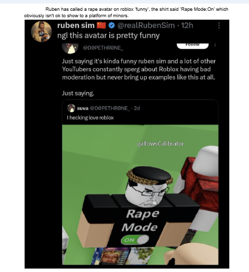
Task: Open the Roblox avatar screenshot image
Action: 140,195
